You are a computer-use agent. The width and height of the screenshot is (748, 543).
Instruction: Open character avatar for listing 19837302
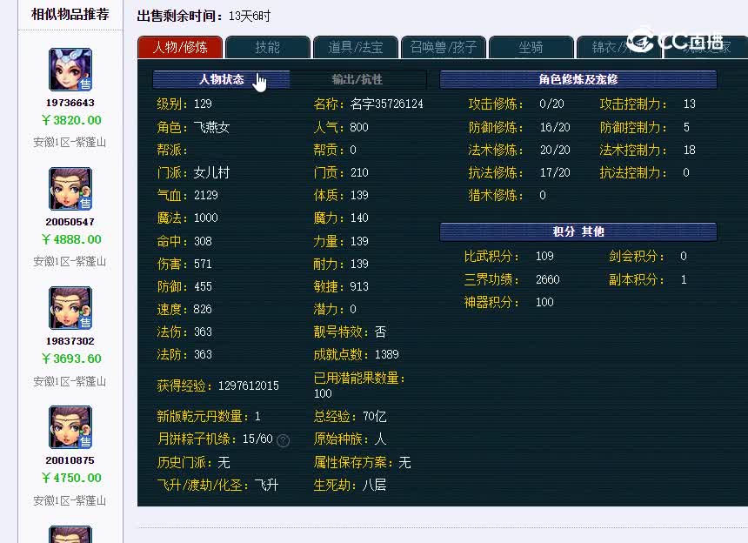point(70,308)
